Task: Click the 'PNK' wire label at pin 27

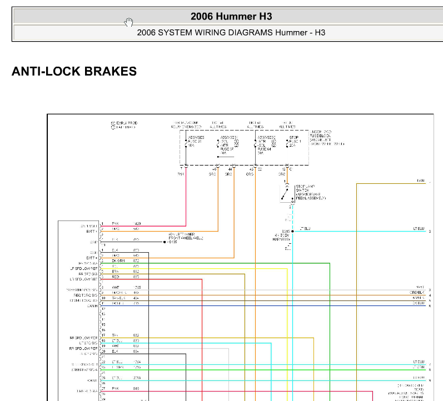Action: (115, 389)
